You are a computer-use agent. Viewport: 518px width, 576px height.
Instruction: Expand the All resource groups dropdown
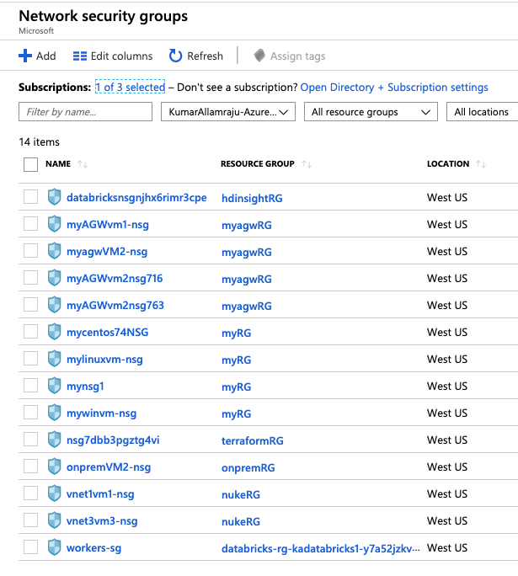click(x=371, y=112)
